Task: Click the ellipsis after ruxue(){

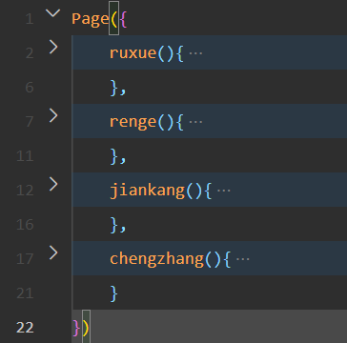Action: (195, 53)
